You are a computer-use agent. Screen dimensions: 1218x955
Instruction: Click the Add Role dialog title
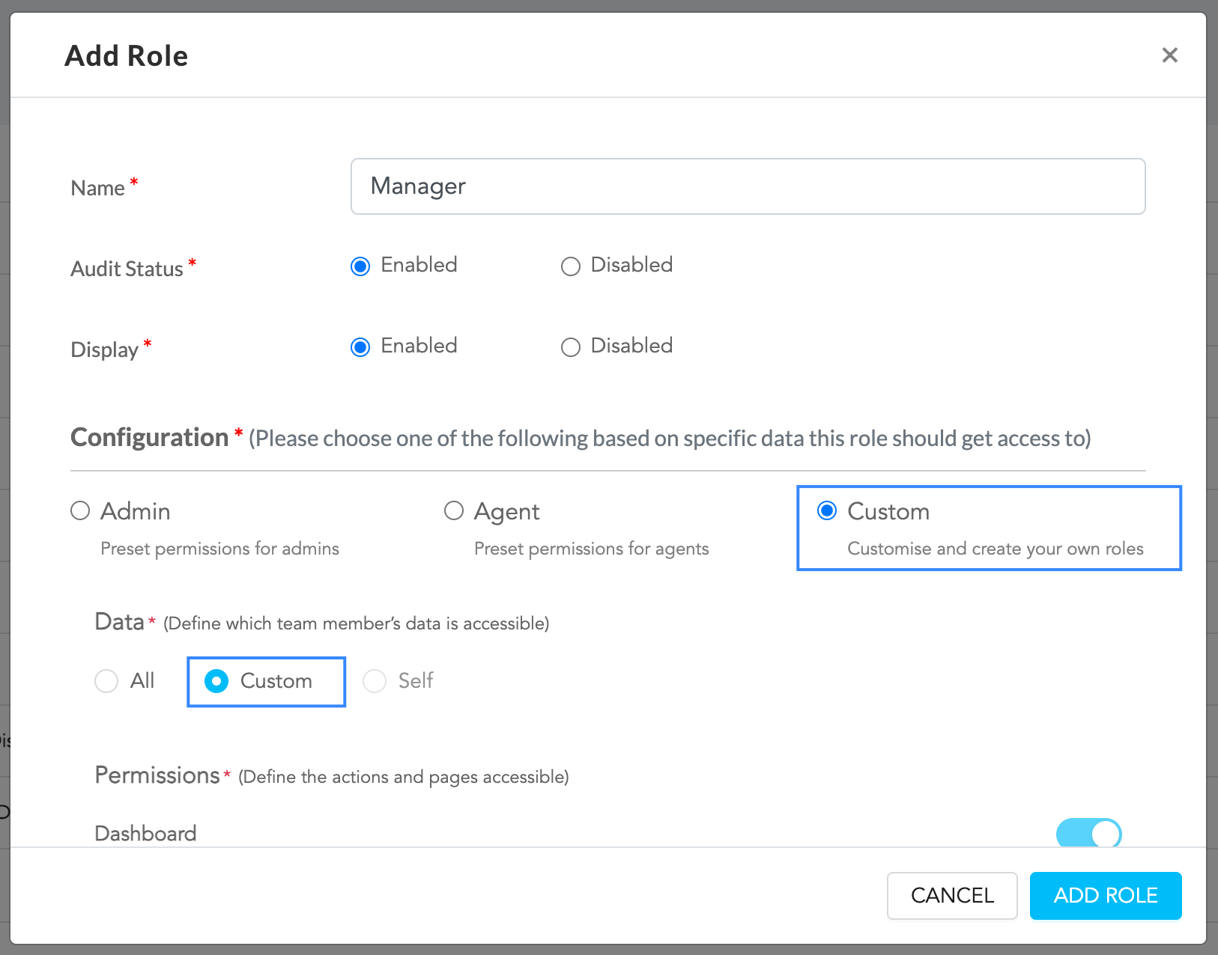tap(126, 56)
